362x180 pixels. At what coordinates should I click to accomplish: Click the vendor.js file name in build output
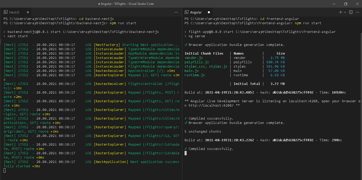(194, 58)
